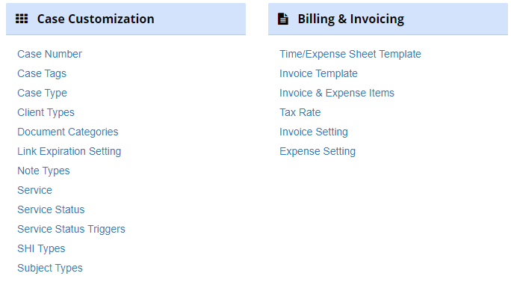511x288 pixels.
Task: Click the Invoice Template link
Action: point(318,73)
